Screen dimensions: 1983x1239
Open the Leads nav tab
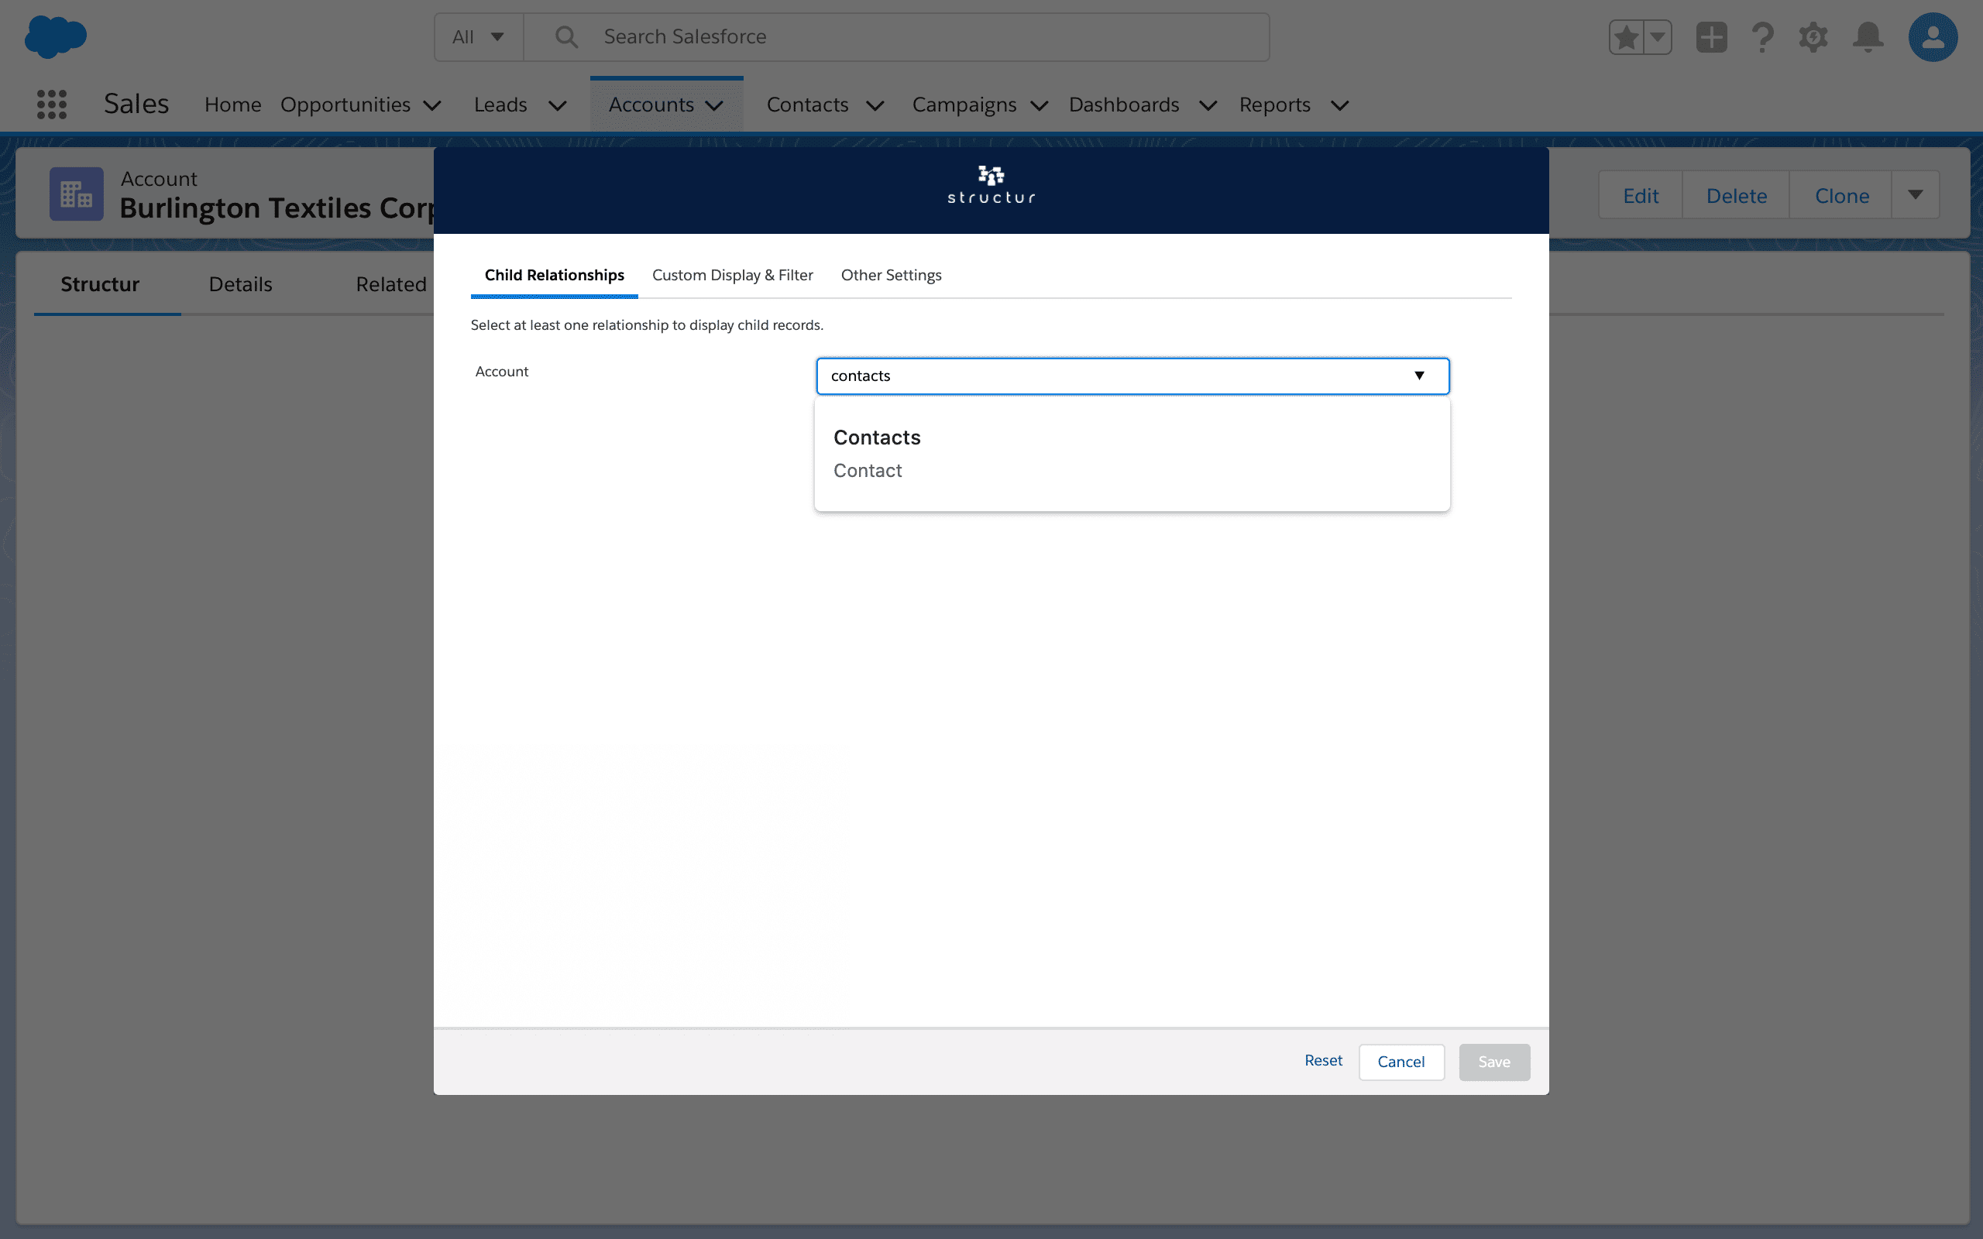pyautogui.click(x=500, y=104)
